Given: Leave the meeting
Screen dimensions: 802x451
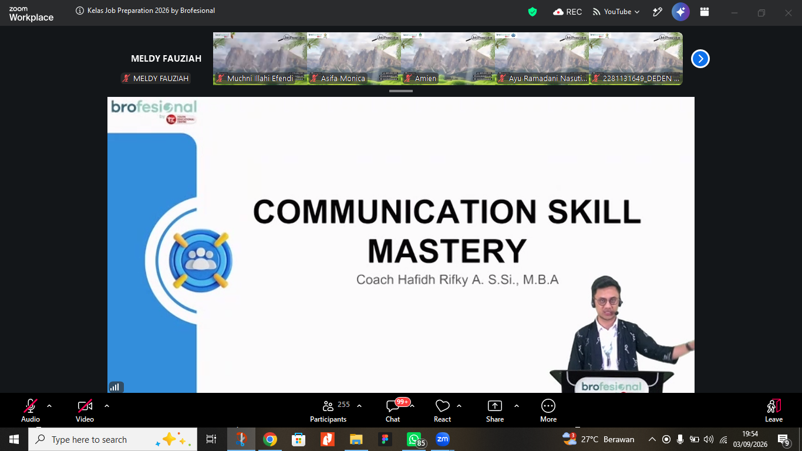Looking at the screenshot, I should (774, 410).
